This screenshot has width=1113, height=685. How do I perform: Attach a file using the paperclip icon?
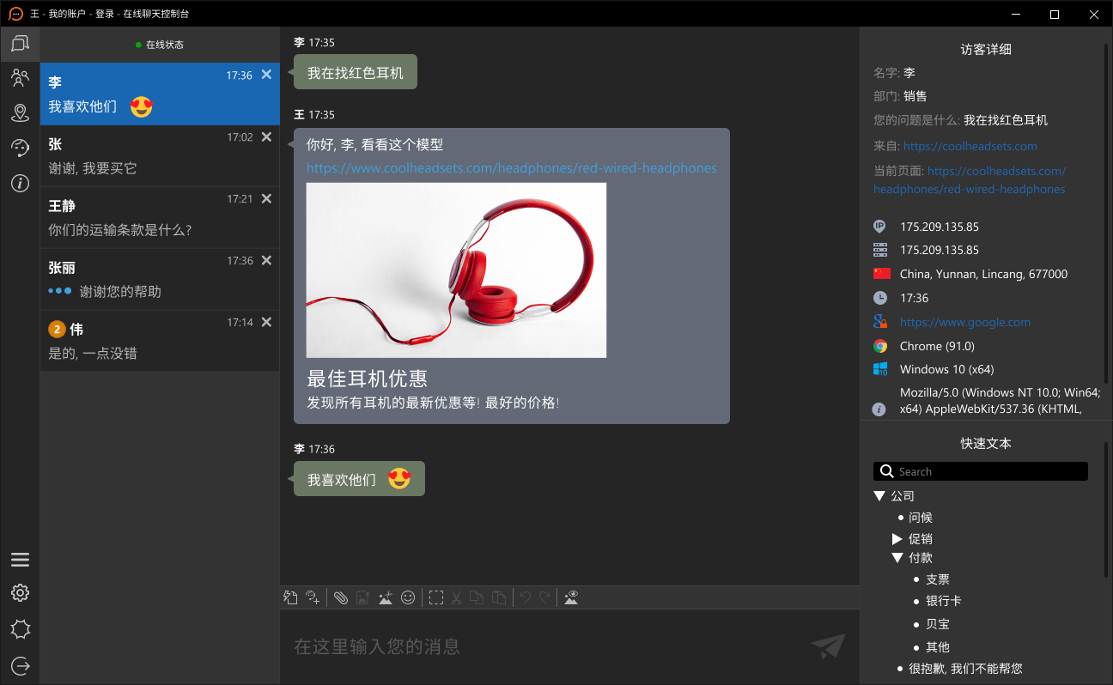[341, 597]
